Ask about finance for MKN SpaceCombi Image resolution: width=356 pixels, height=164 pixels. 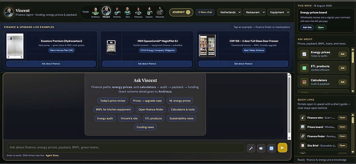[147, 64]
